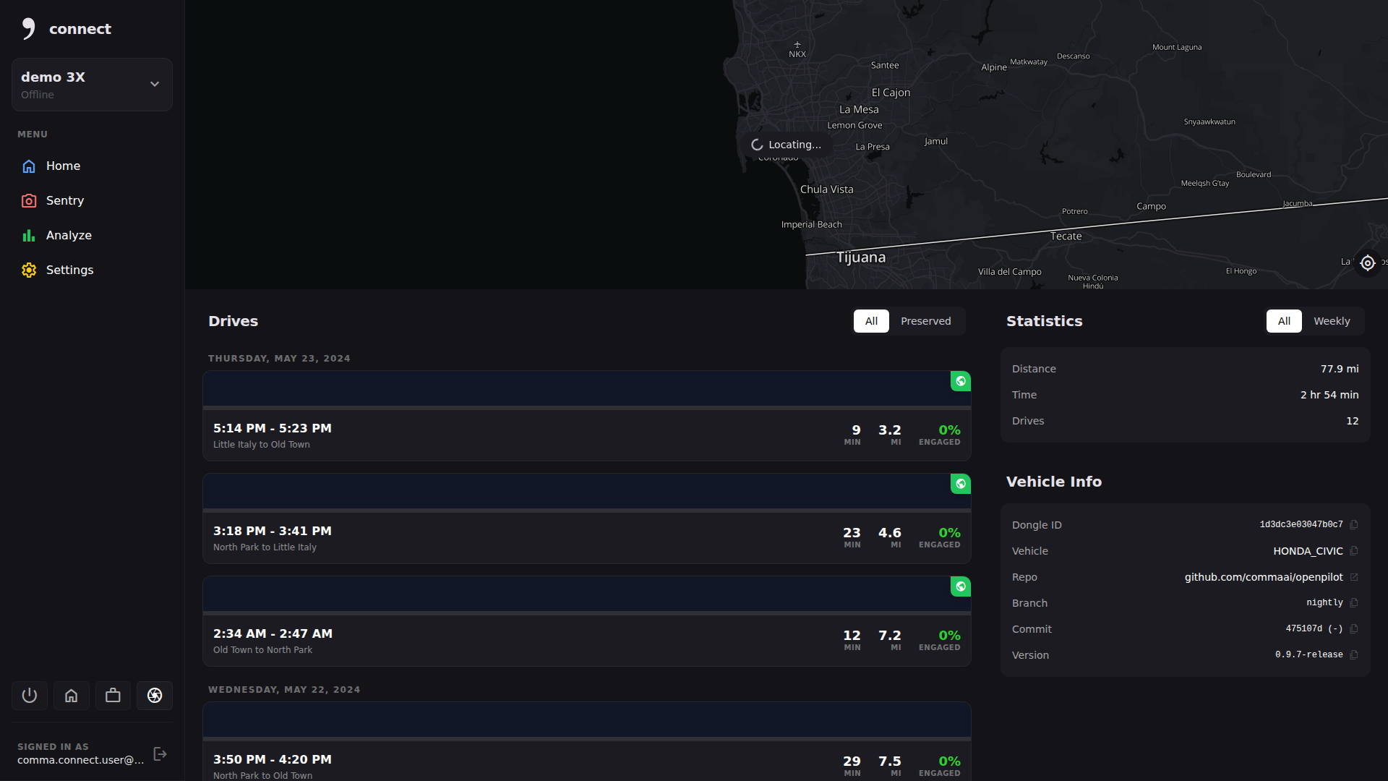Recenter map with the locate icon
The image size is (1388, 781).
coord(1367,263)
